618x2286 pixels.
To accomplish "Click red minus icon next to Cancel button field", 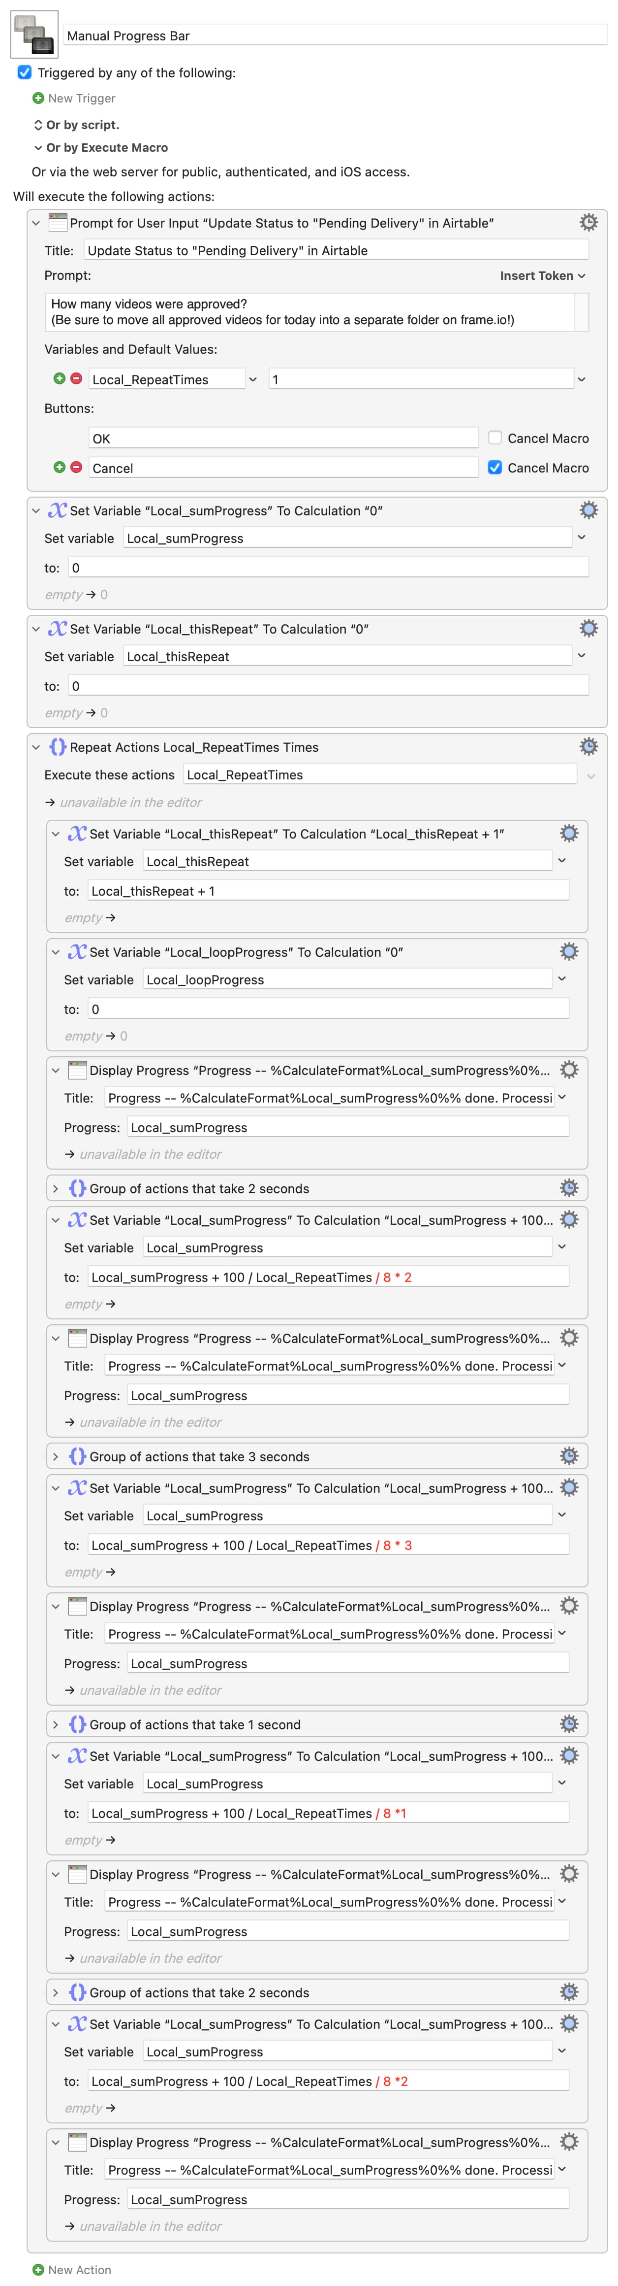I will point(76,467).
